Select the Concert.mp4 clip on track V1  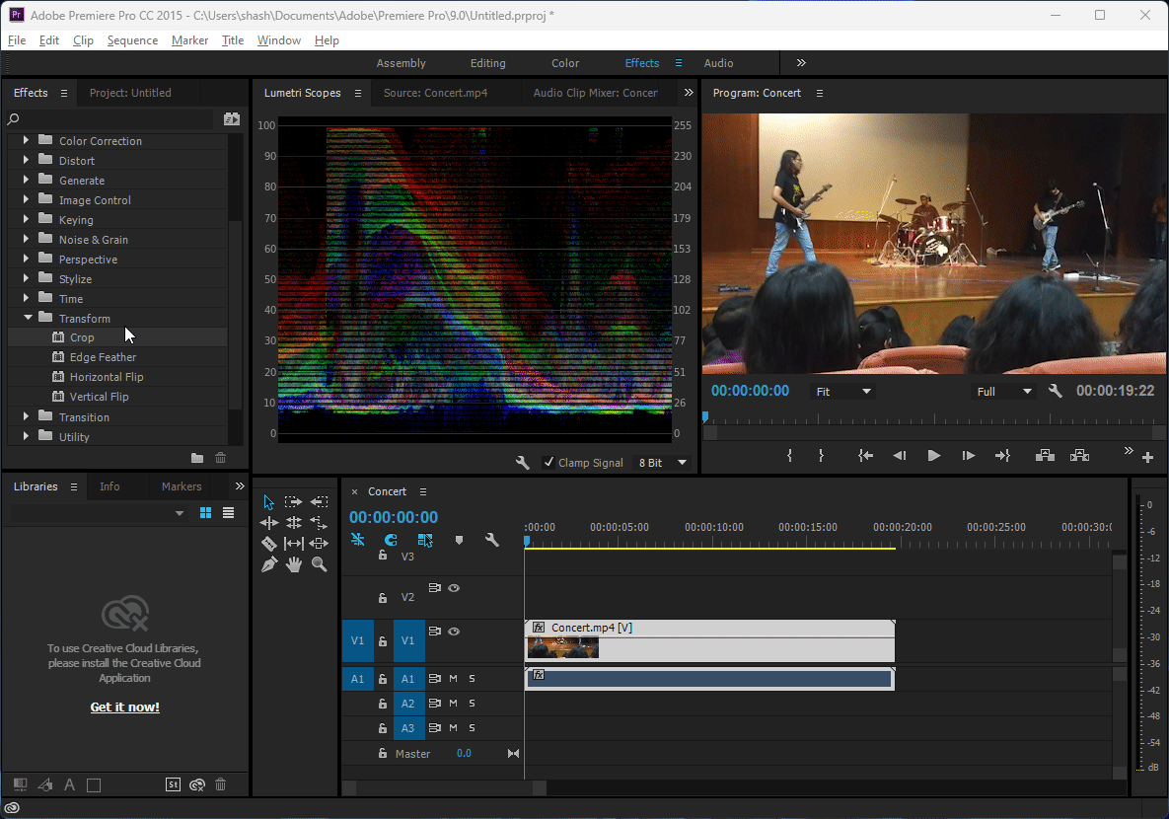click(710, 641)
